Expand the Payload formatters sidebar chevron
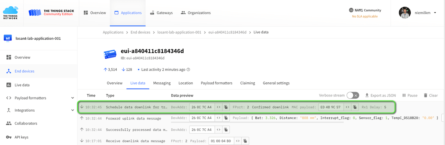445x145 pixels. tap(72, 98)
